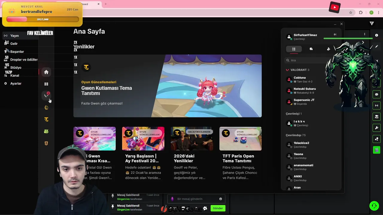Click the camera icon in right toolbar
Image resolution: width=383 pixels, height=215 pixels.
pyautogui.click(x=376, y=116)
